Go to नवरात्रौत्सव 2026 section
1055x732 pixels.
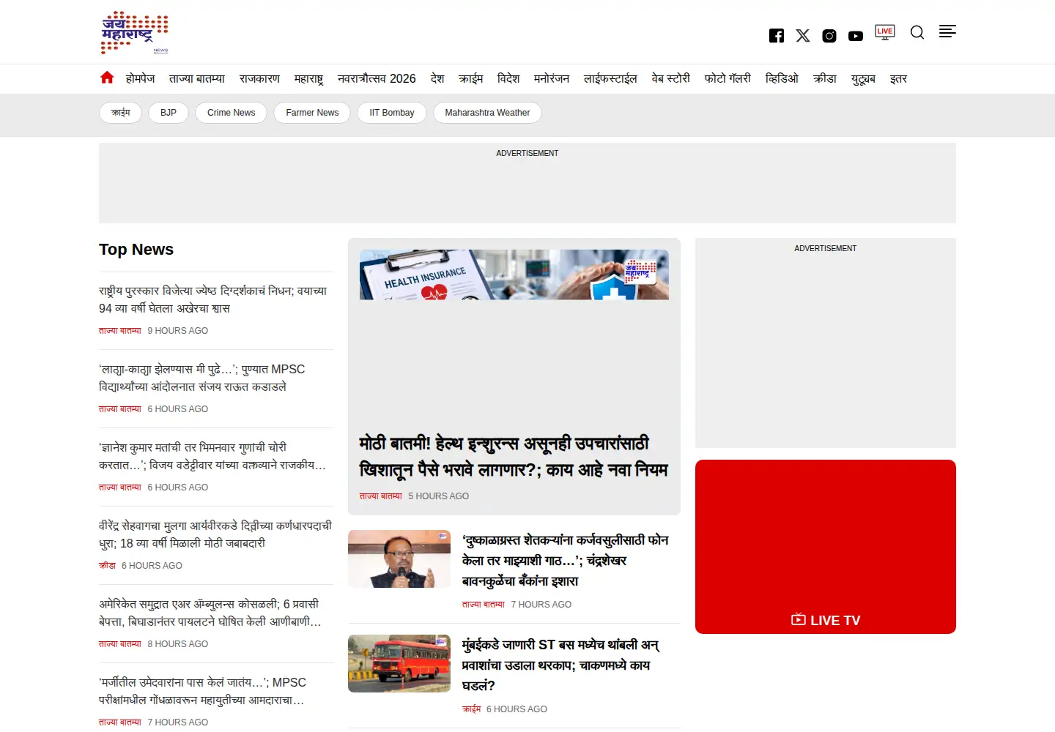(377, 78)
